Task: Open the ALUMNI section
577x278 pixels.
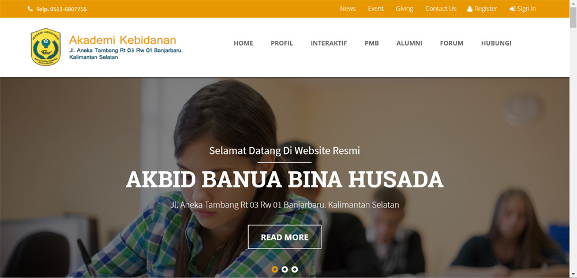Action: 409,43
